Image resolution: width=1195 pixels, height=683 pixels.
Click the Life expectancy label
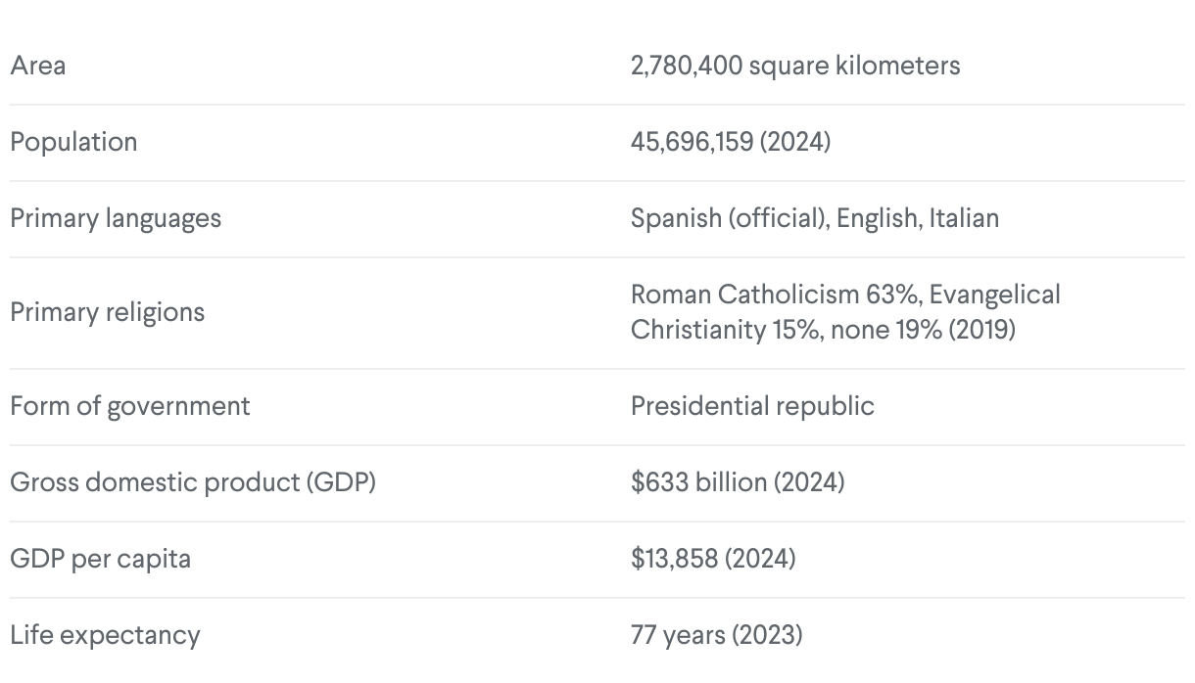click(x=105, y=635)
